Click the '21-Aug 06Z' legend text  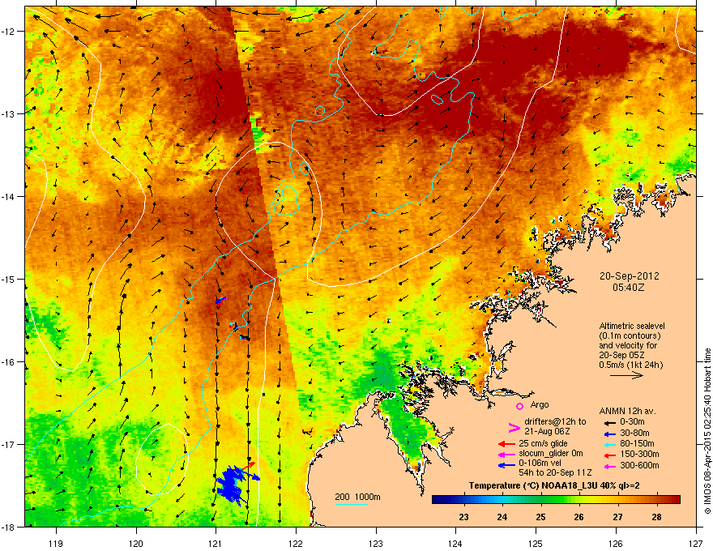pyautogui.click(x=547, y=431)
